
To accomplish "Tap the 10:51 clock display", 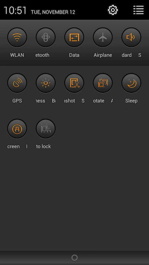I will (15, 10).
